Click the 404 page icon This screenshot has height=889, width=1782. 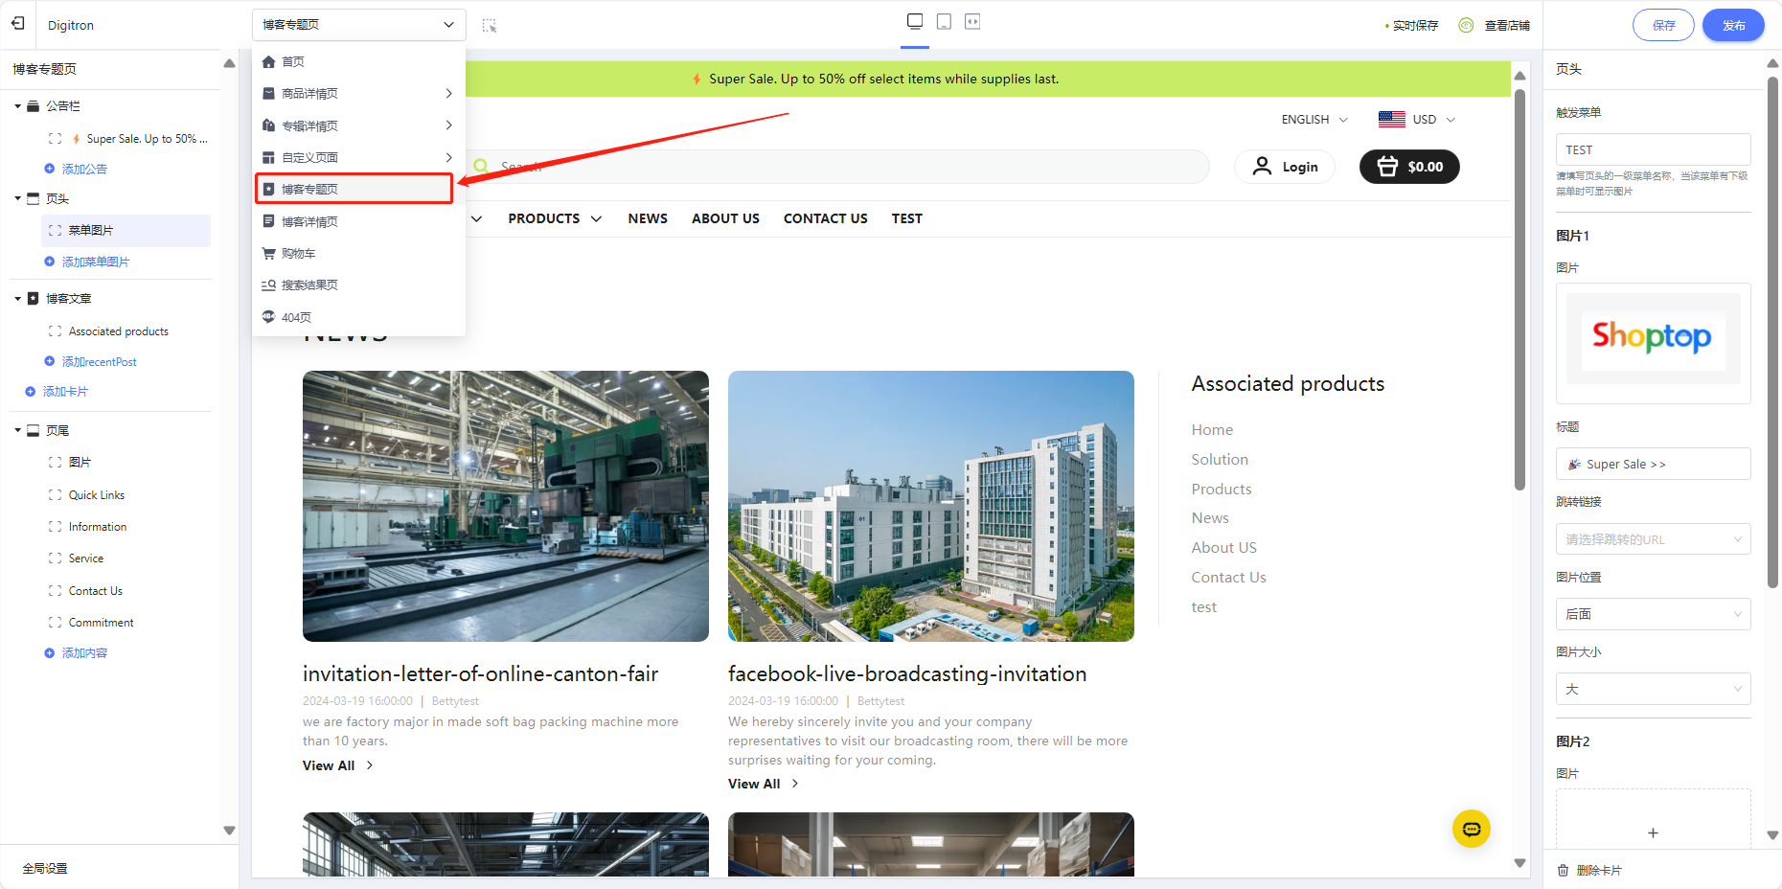pos(269,317)
